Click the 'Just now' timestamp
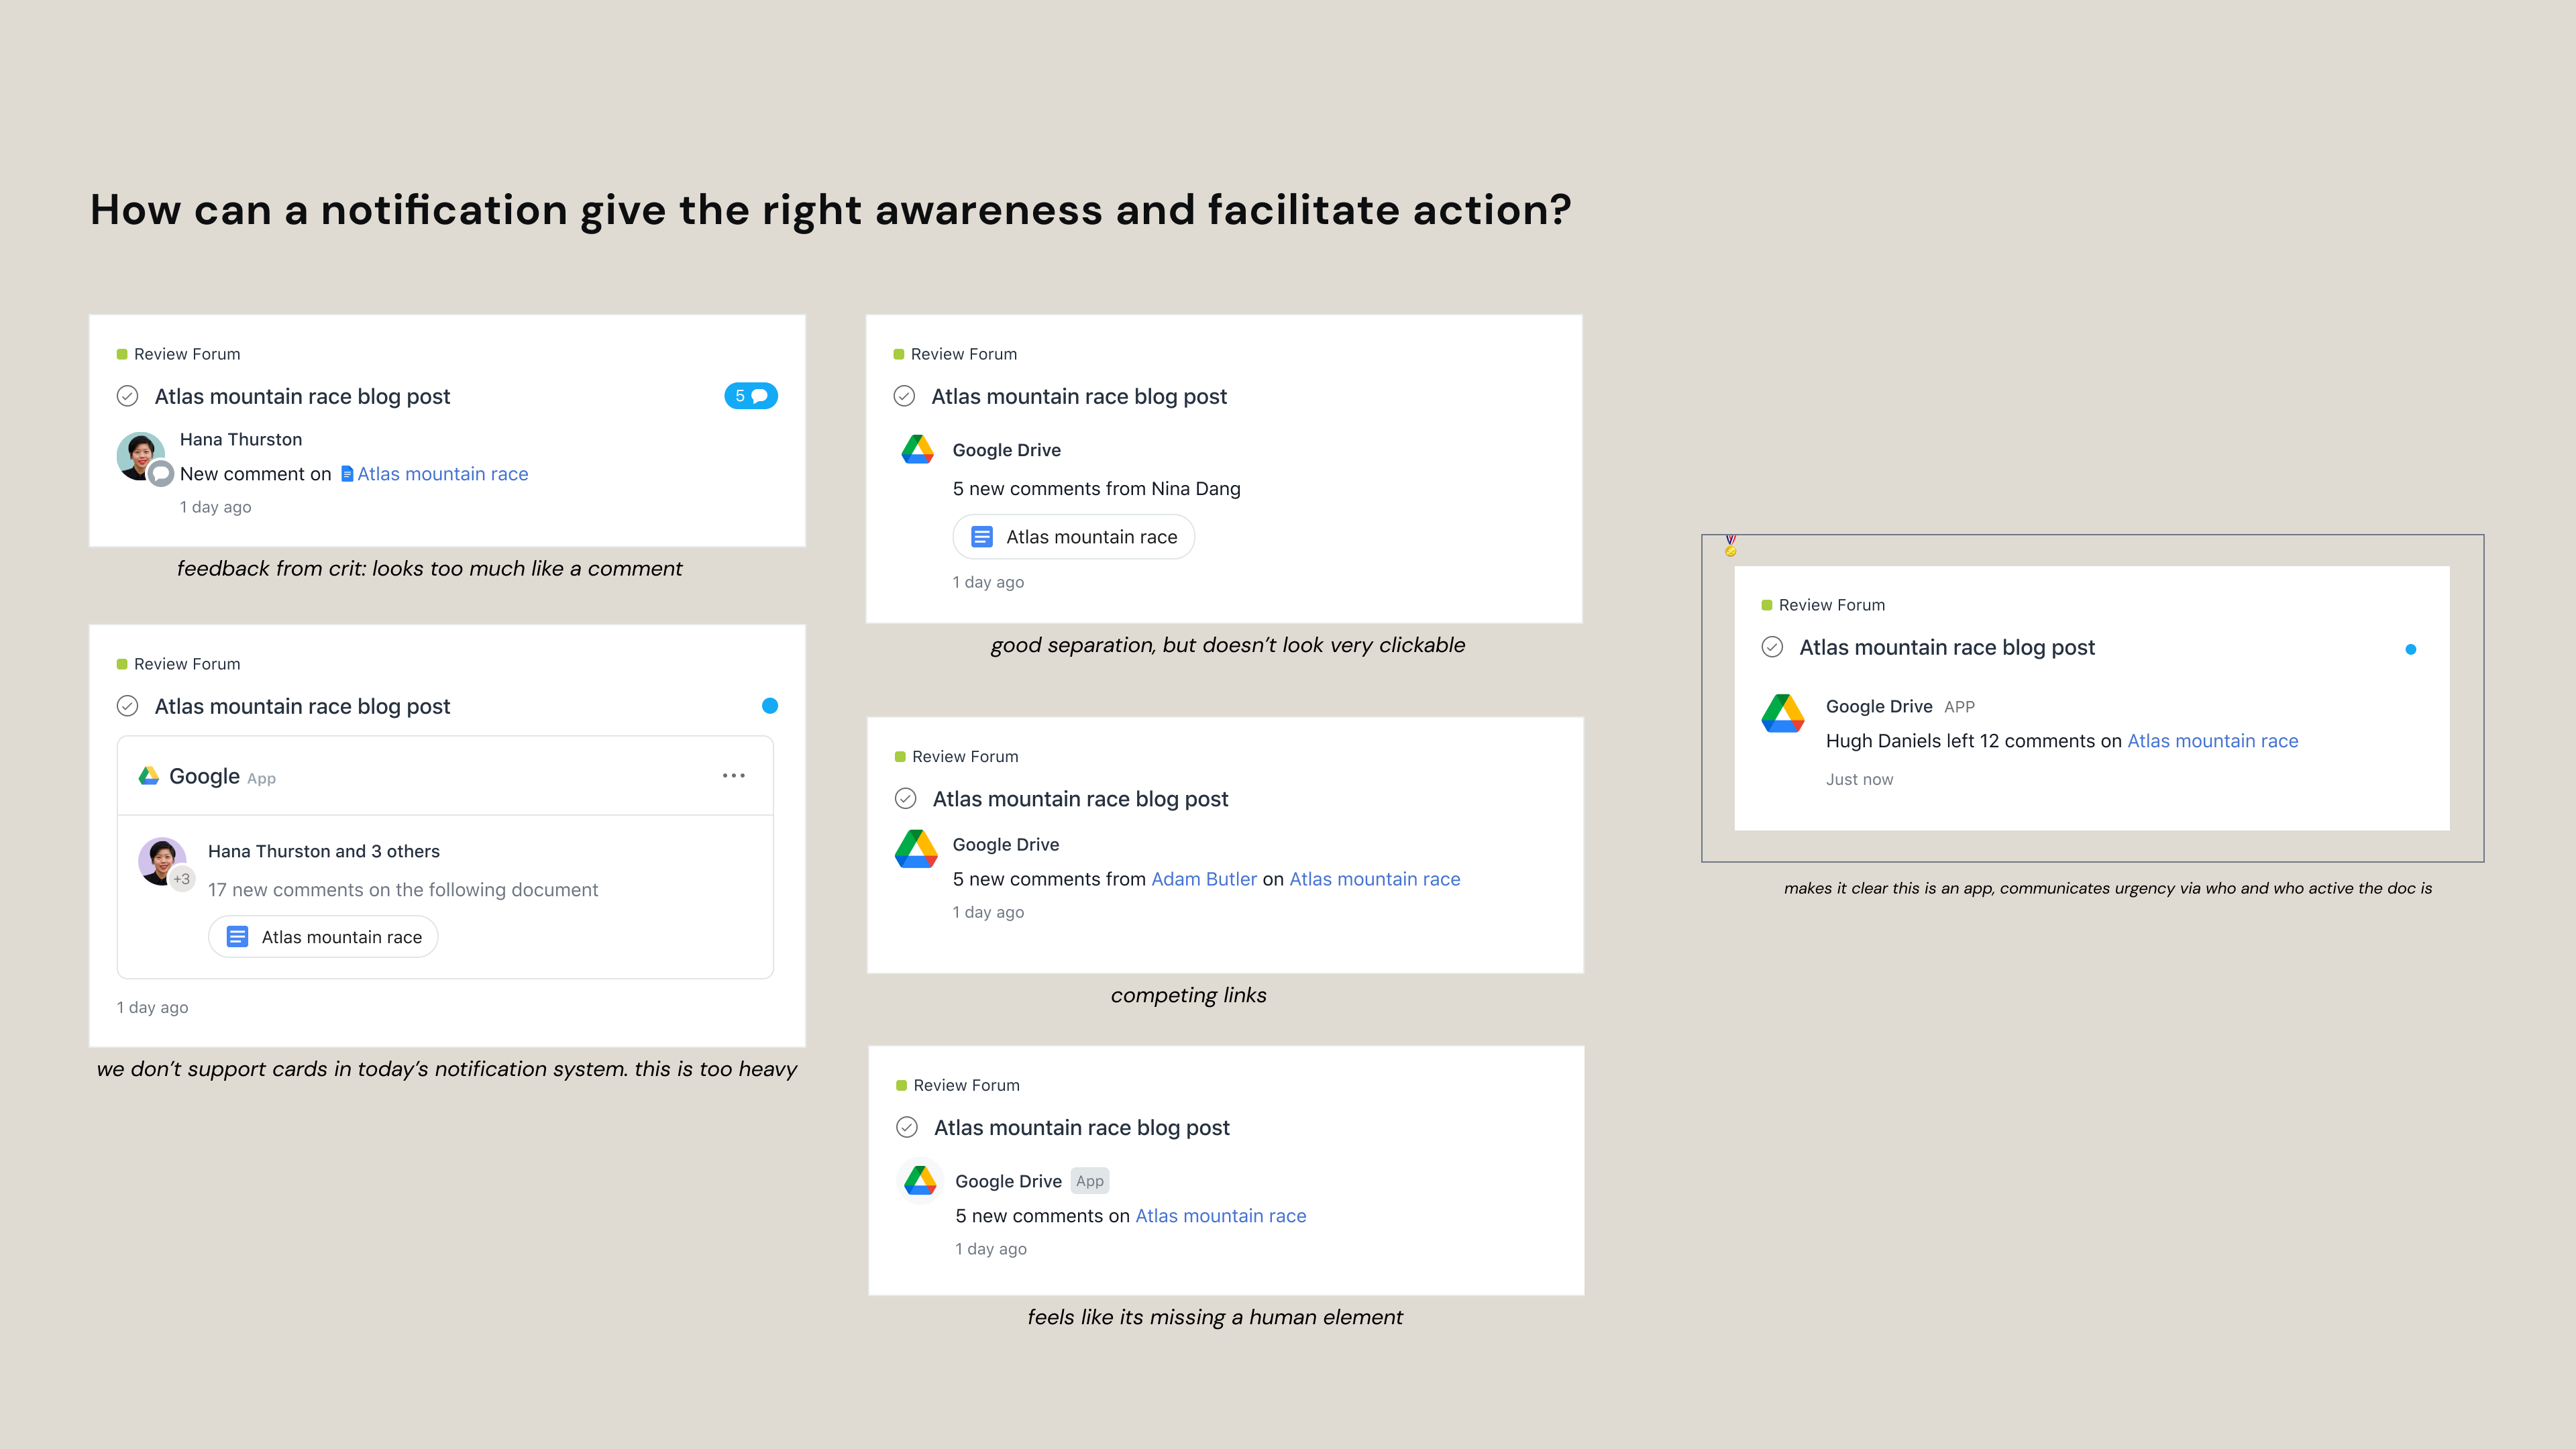 pos(1860,780)
